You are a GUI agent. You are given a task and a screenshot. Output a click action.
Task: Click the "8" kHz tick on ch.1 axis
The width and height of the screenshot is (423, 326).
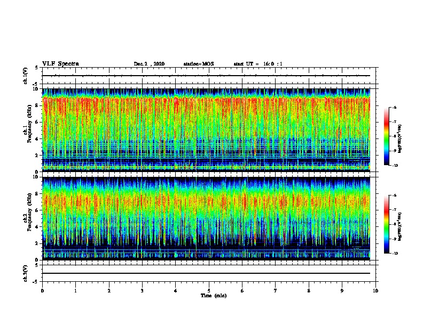point(37,105)
